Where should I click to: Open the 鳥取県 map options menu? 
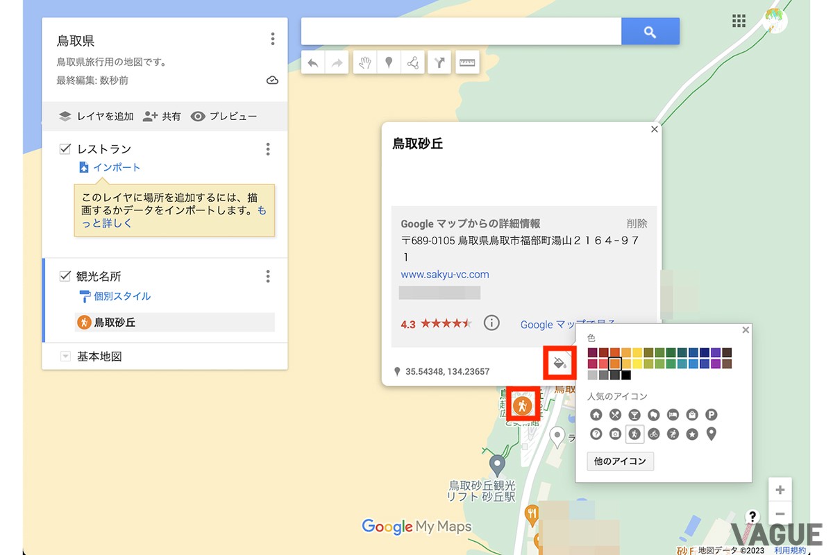273,39
